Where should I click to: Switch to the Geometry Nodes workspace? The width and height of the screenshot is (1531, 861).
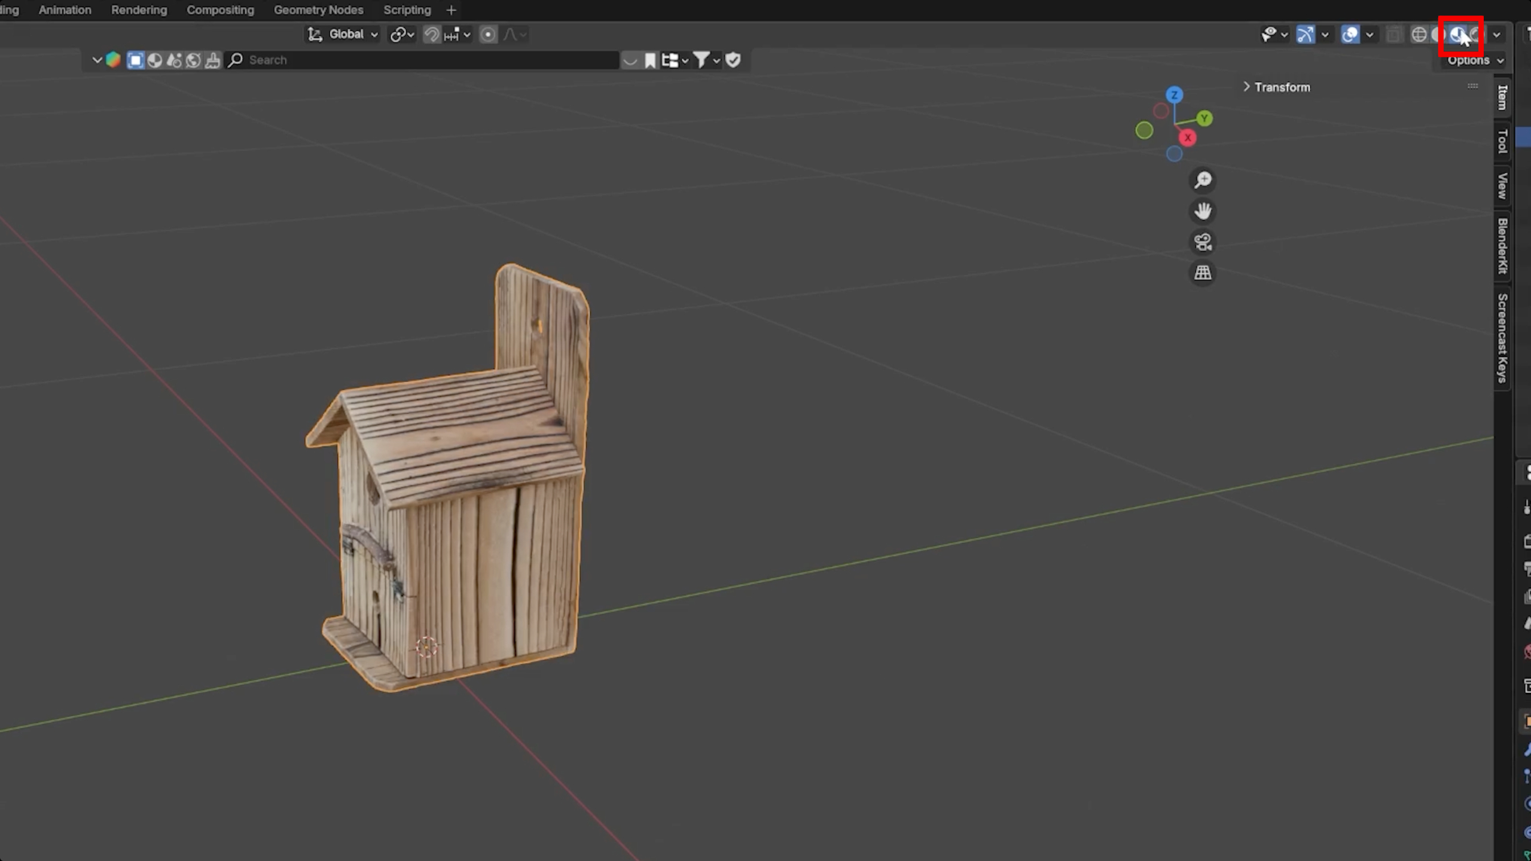coord(318,10)
